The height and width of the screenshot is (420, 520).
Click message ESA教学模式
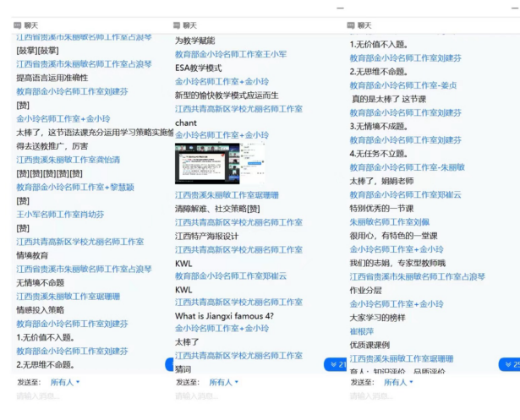199,68
